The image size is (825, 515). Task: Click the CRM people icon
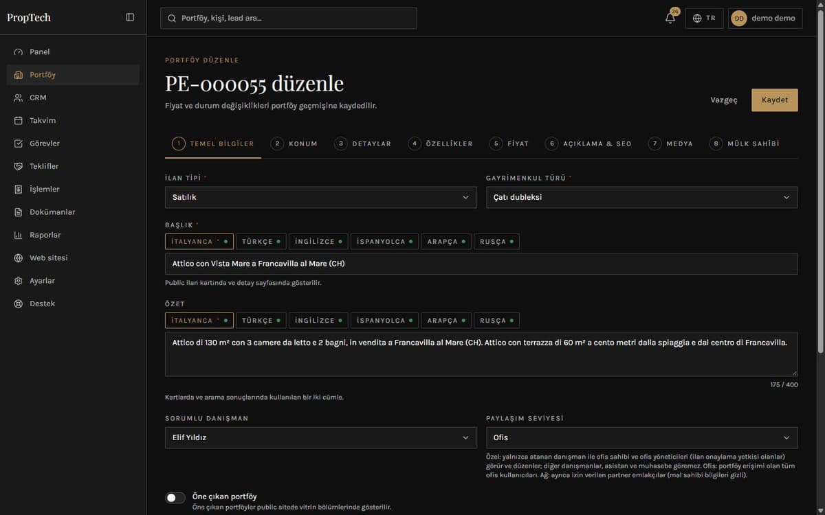click(x=19, y=98)
